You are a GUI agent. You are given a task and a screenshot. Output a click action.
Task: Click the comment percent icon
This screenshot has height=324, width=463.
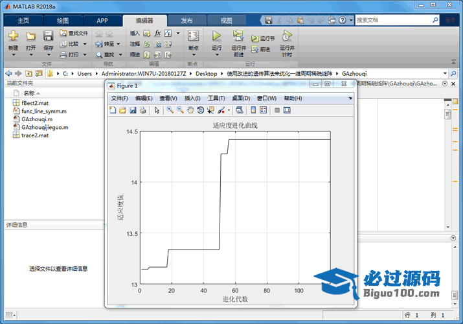click(x=147, y=44)
